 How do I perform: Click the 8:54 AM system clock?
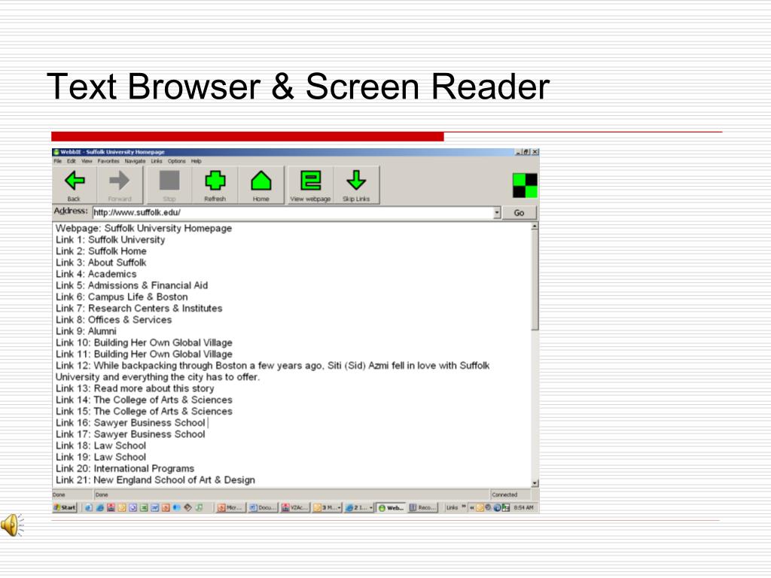click(x=524, y=508)
